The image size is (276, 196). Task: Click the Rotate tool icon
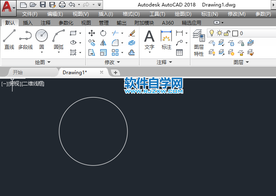(103, 33)
